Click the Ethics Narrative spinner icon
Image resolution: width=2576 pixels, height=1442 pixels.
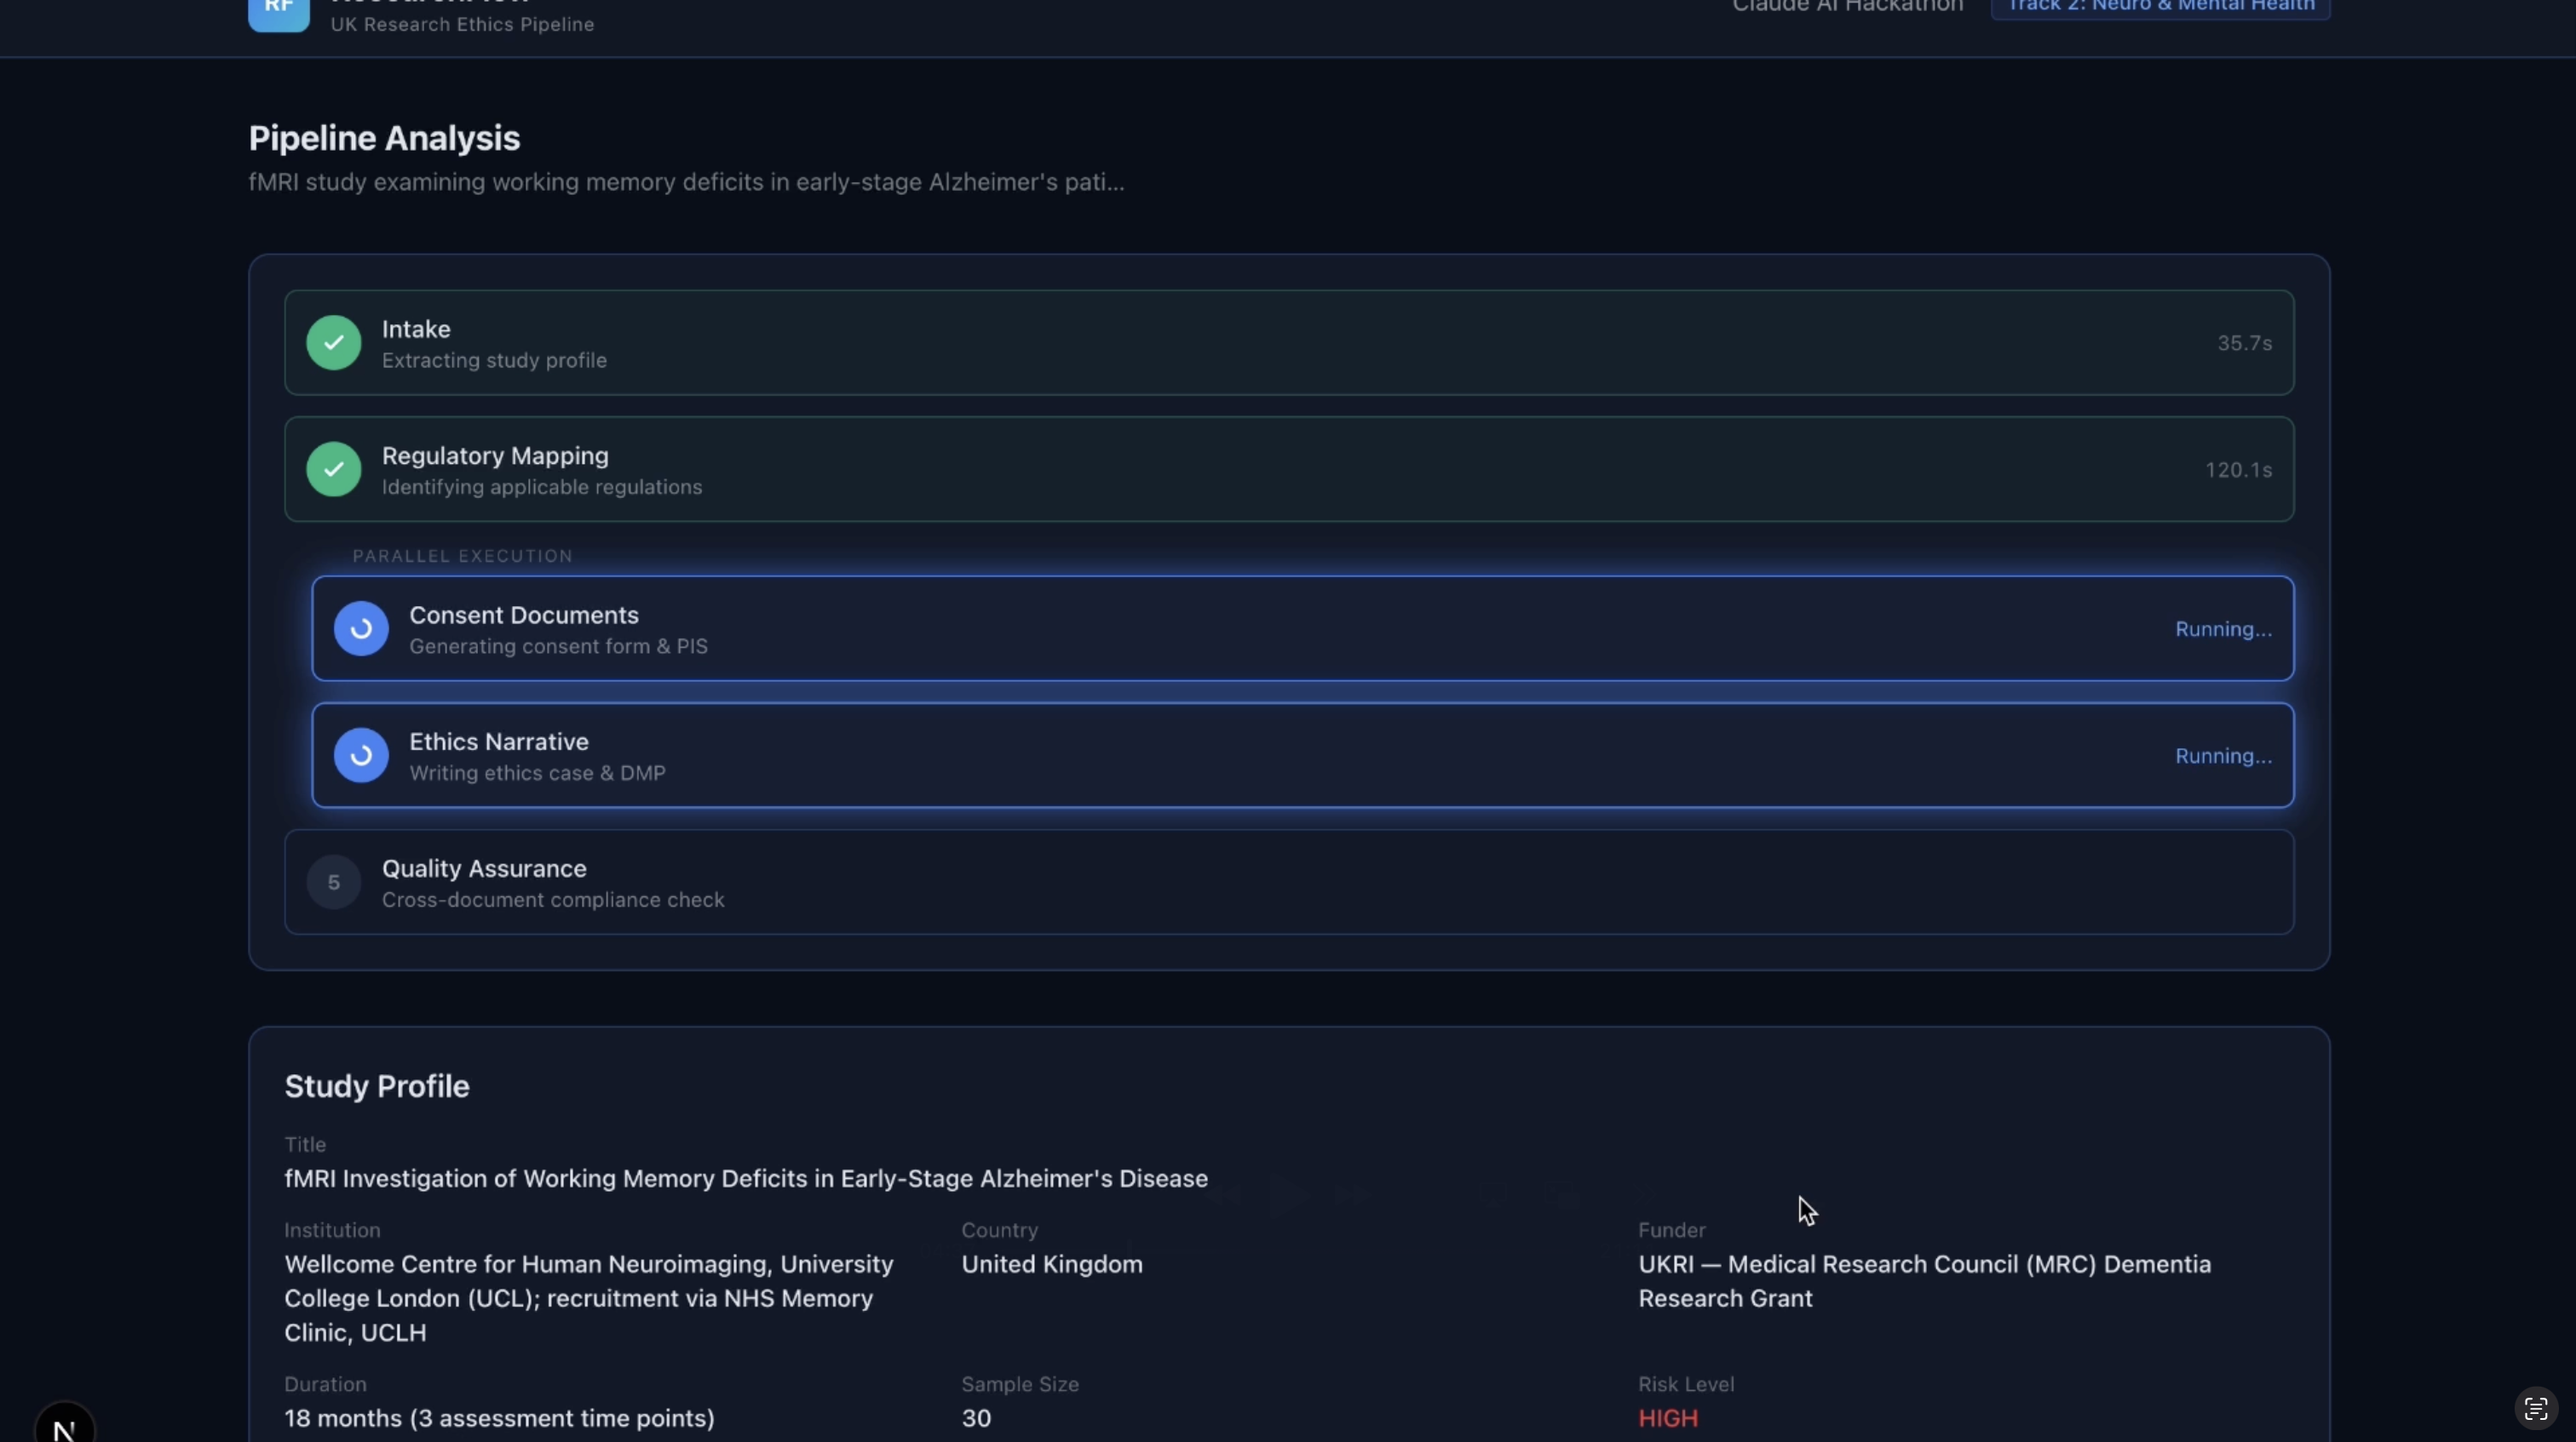tap(361, 756)
